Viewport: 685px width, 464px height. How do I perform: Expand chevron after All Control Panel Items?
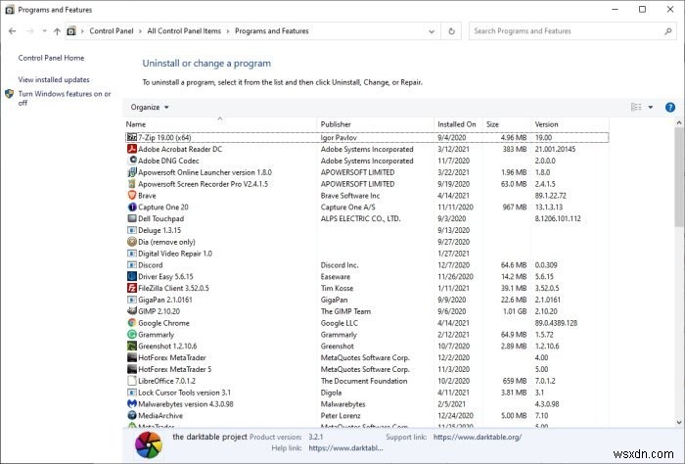228,31
